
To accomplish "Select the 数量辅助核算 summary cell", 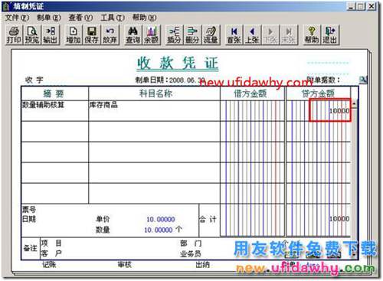I will point(55,111).
